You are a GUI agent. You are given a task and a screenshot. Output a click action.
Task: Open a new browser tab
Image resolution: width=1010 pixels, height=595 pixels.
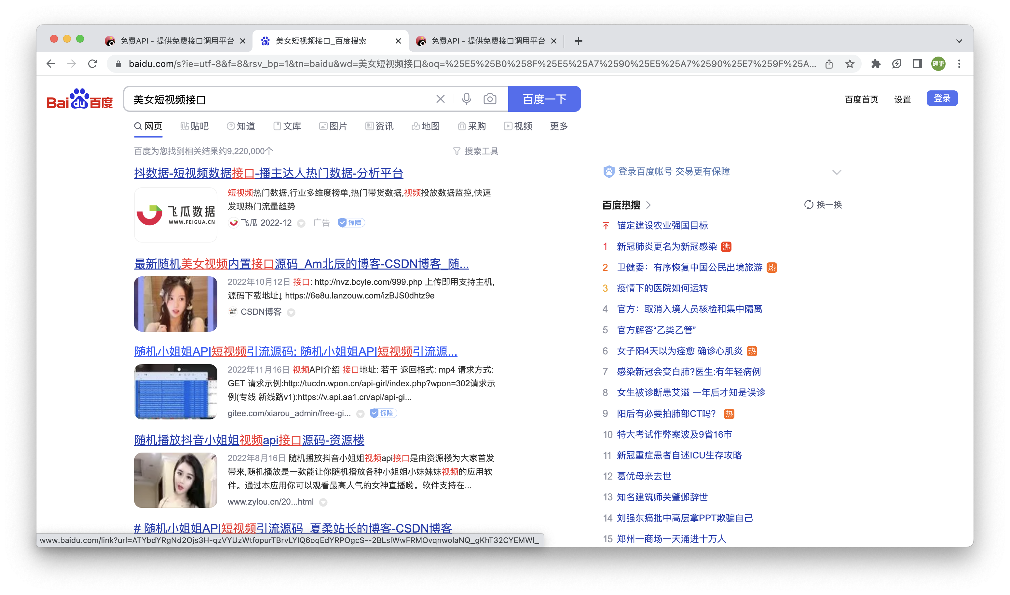point(578,41)
